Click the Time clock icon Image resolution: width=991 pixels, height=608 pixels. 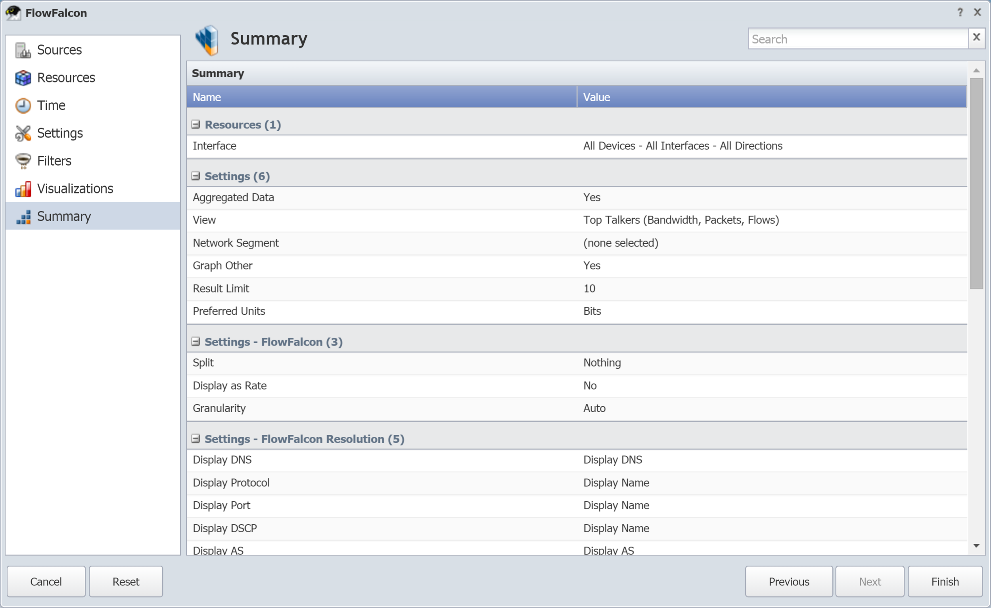(x=23, y=106)
